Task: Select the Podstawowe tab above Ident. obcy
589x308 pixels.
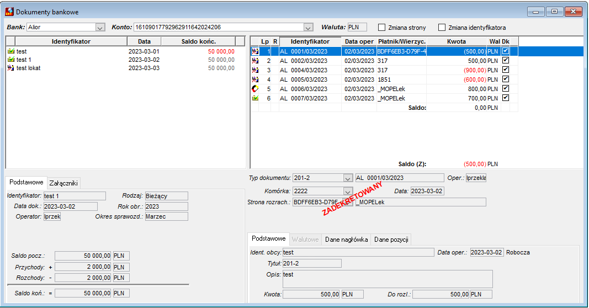Action: pos(269,238)
